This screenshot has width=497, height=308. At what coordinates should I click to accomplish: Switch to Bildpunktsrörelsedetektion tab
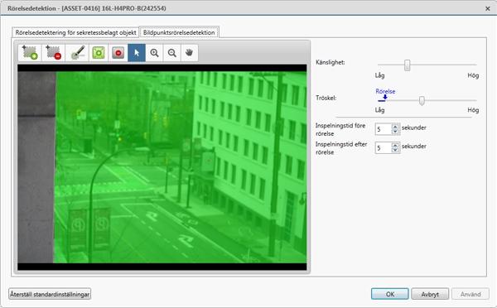pyautogui.click(x=179, y=32)
